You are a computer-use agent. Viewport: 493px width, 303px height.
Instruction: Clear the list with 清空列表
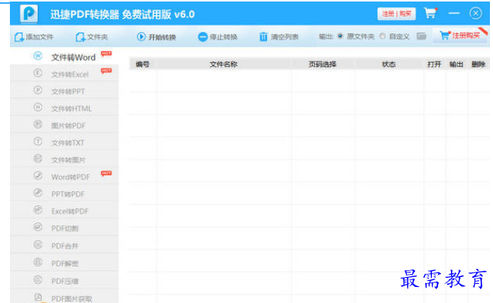[279, 37]
